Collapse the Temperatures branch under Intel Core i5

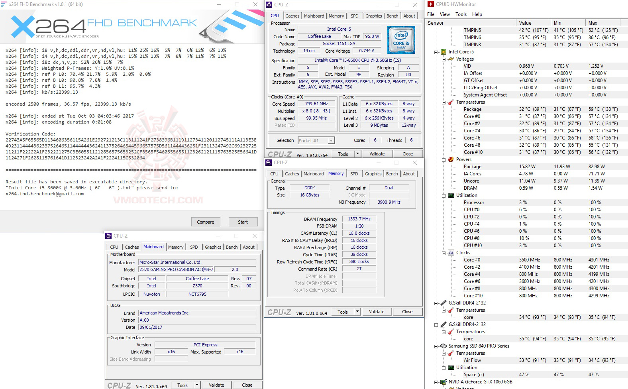(444, 102)
